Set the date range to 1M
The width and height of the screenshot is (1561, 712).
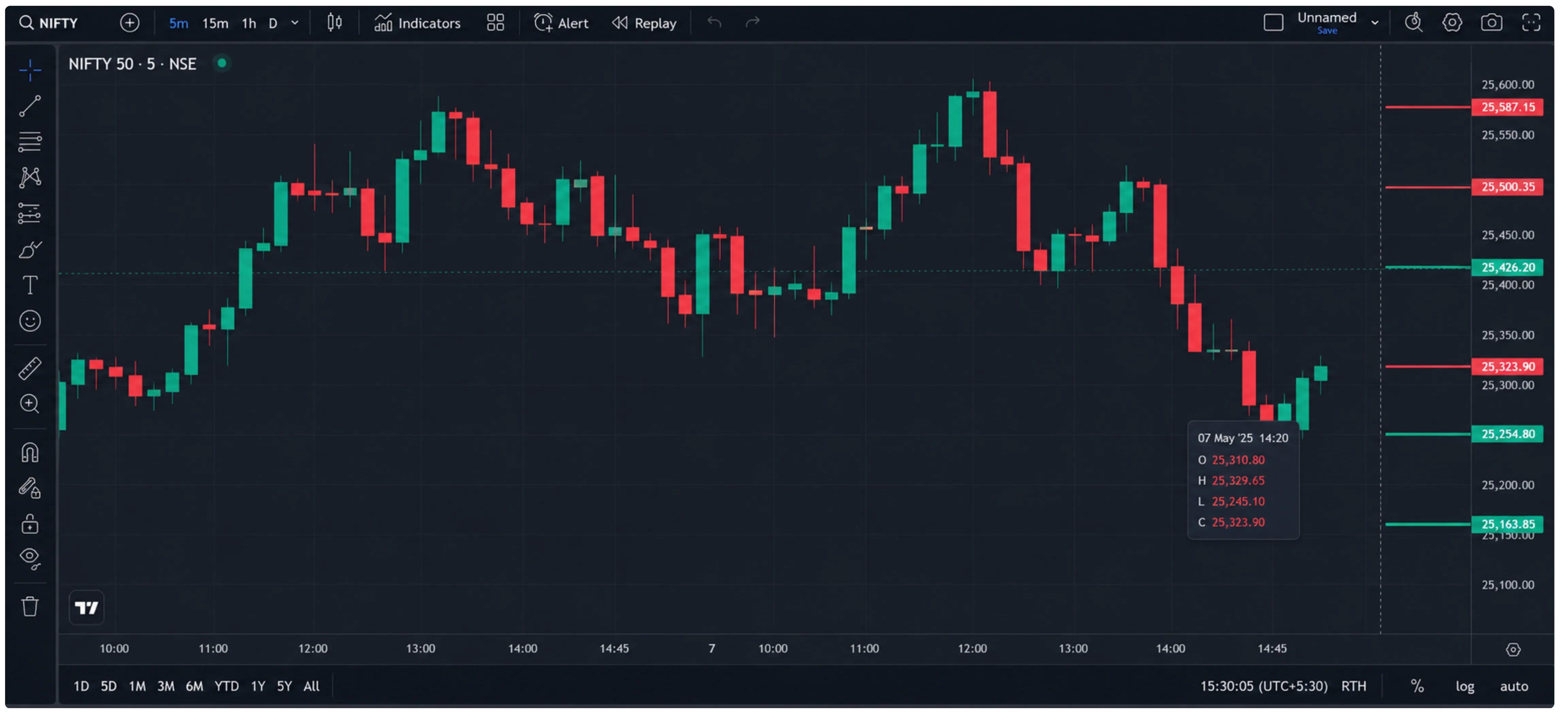[137, 686]
